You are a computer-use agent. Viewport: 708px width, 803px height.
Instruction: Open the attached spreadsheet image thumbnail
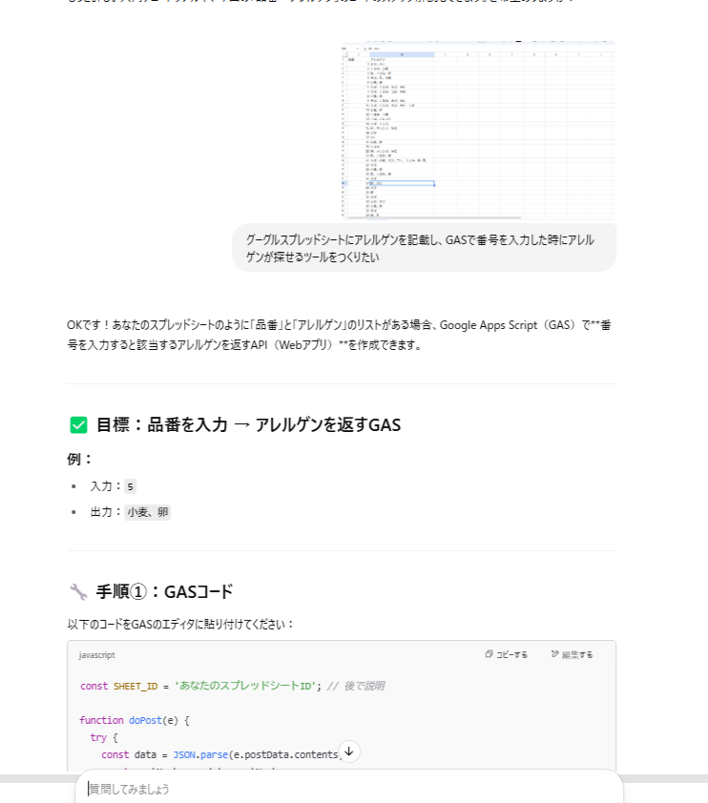(478, 130)
